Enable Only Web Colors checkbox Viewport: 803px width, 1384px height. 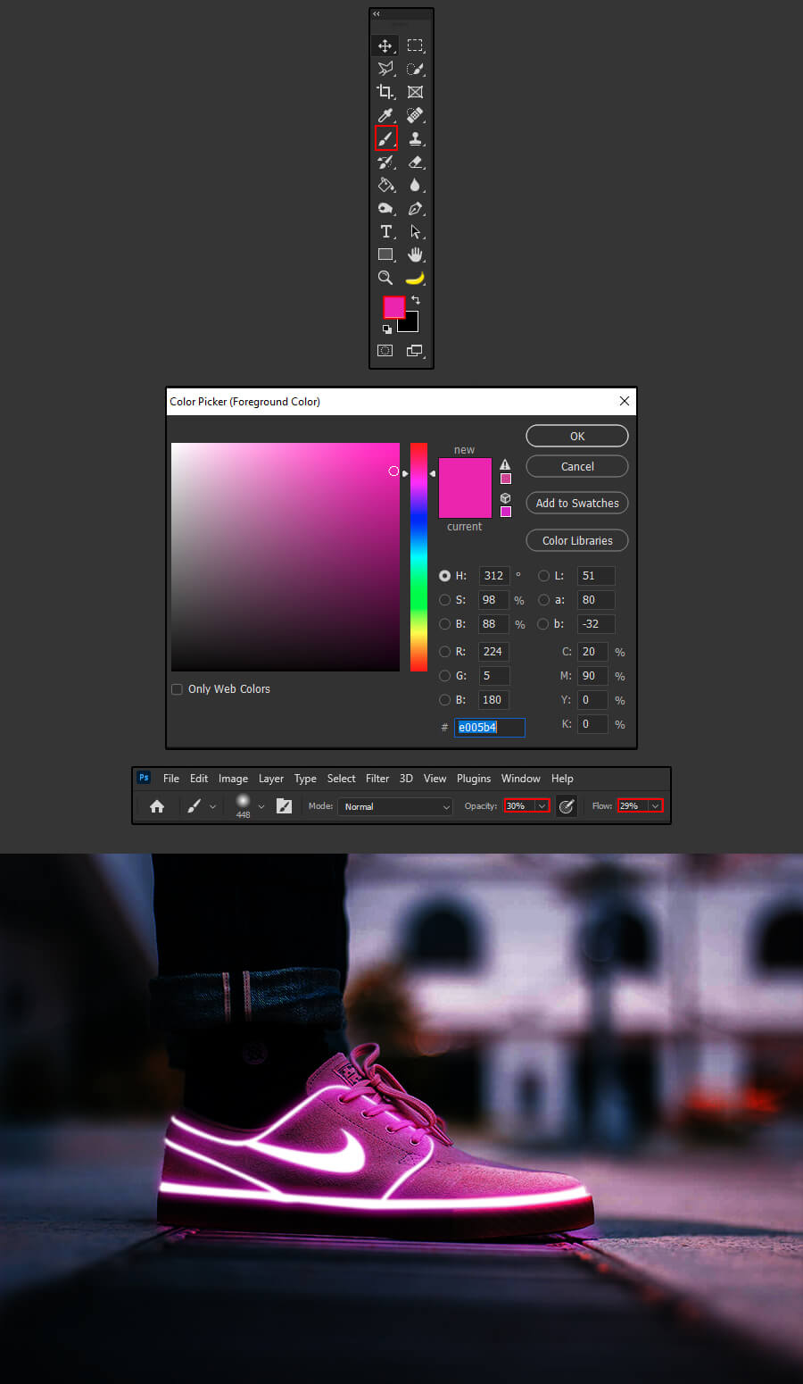tap(177, 689)
